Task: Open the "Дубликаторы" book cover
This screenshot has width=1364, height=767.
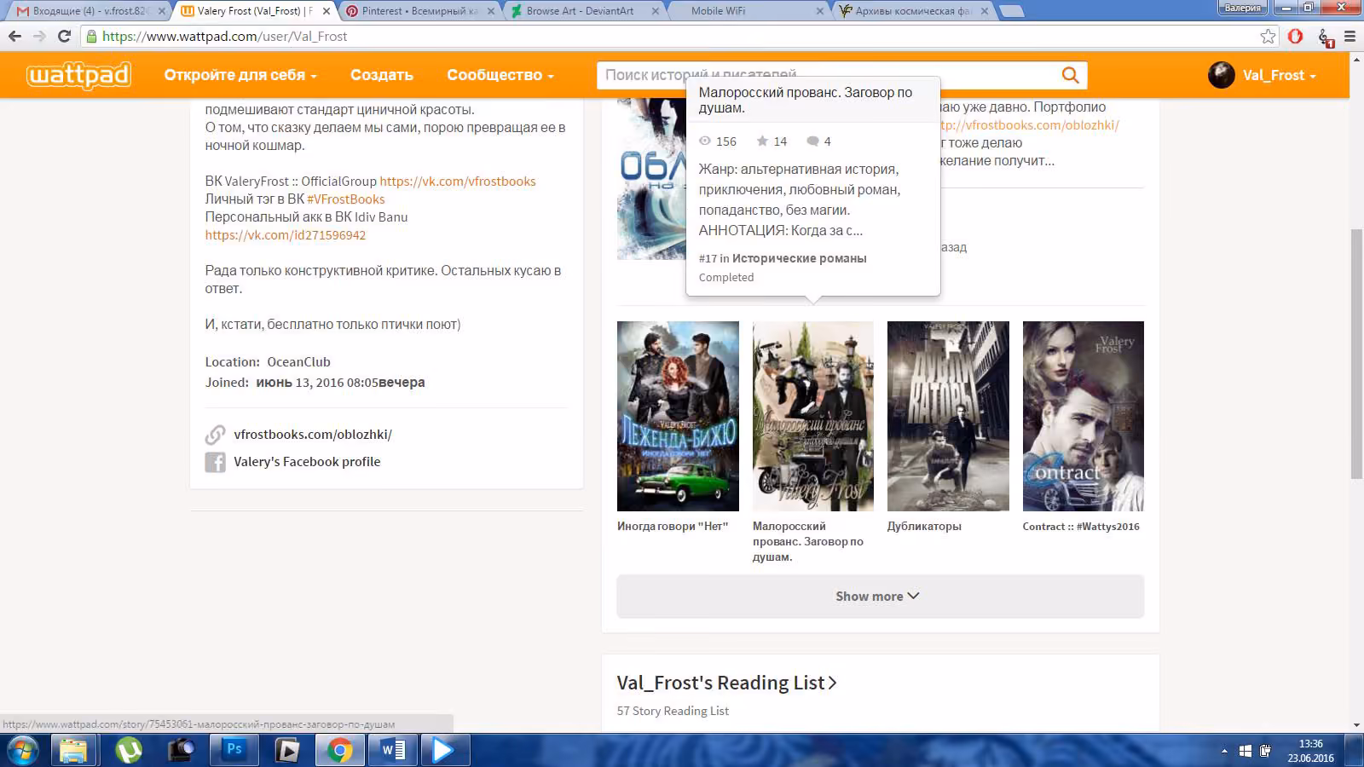Action: [948, 416]
